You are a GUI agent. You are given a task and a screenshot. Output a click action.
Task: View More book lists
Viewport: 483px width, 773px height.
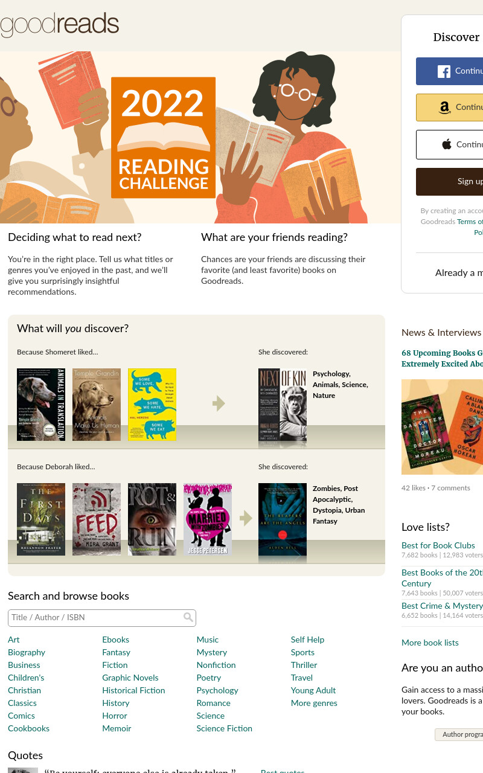[430, 643]
